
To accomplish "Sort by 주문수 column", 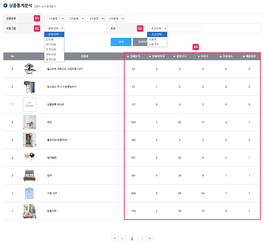I will tap(203, 56).
